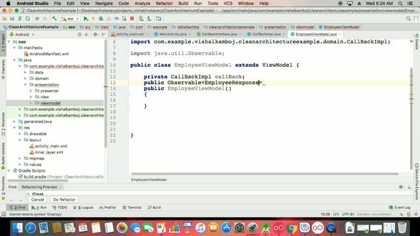Viewport: 420px width, 236px height.
Task: Toggle tool window bars corner button
Action: pos(3,214)
